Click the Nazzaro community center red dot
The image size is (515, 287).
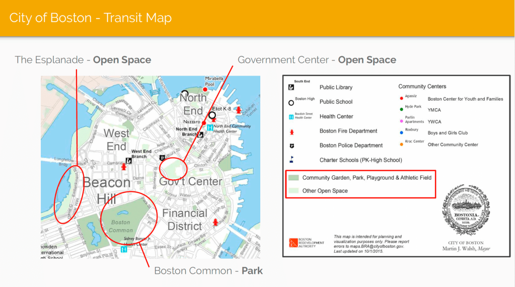[x=203, y=122]
